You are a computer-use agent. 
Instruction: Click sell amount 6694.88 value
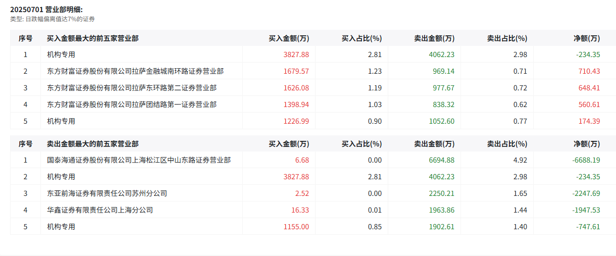click(x=441, y=160)
